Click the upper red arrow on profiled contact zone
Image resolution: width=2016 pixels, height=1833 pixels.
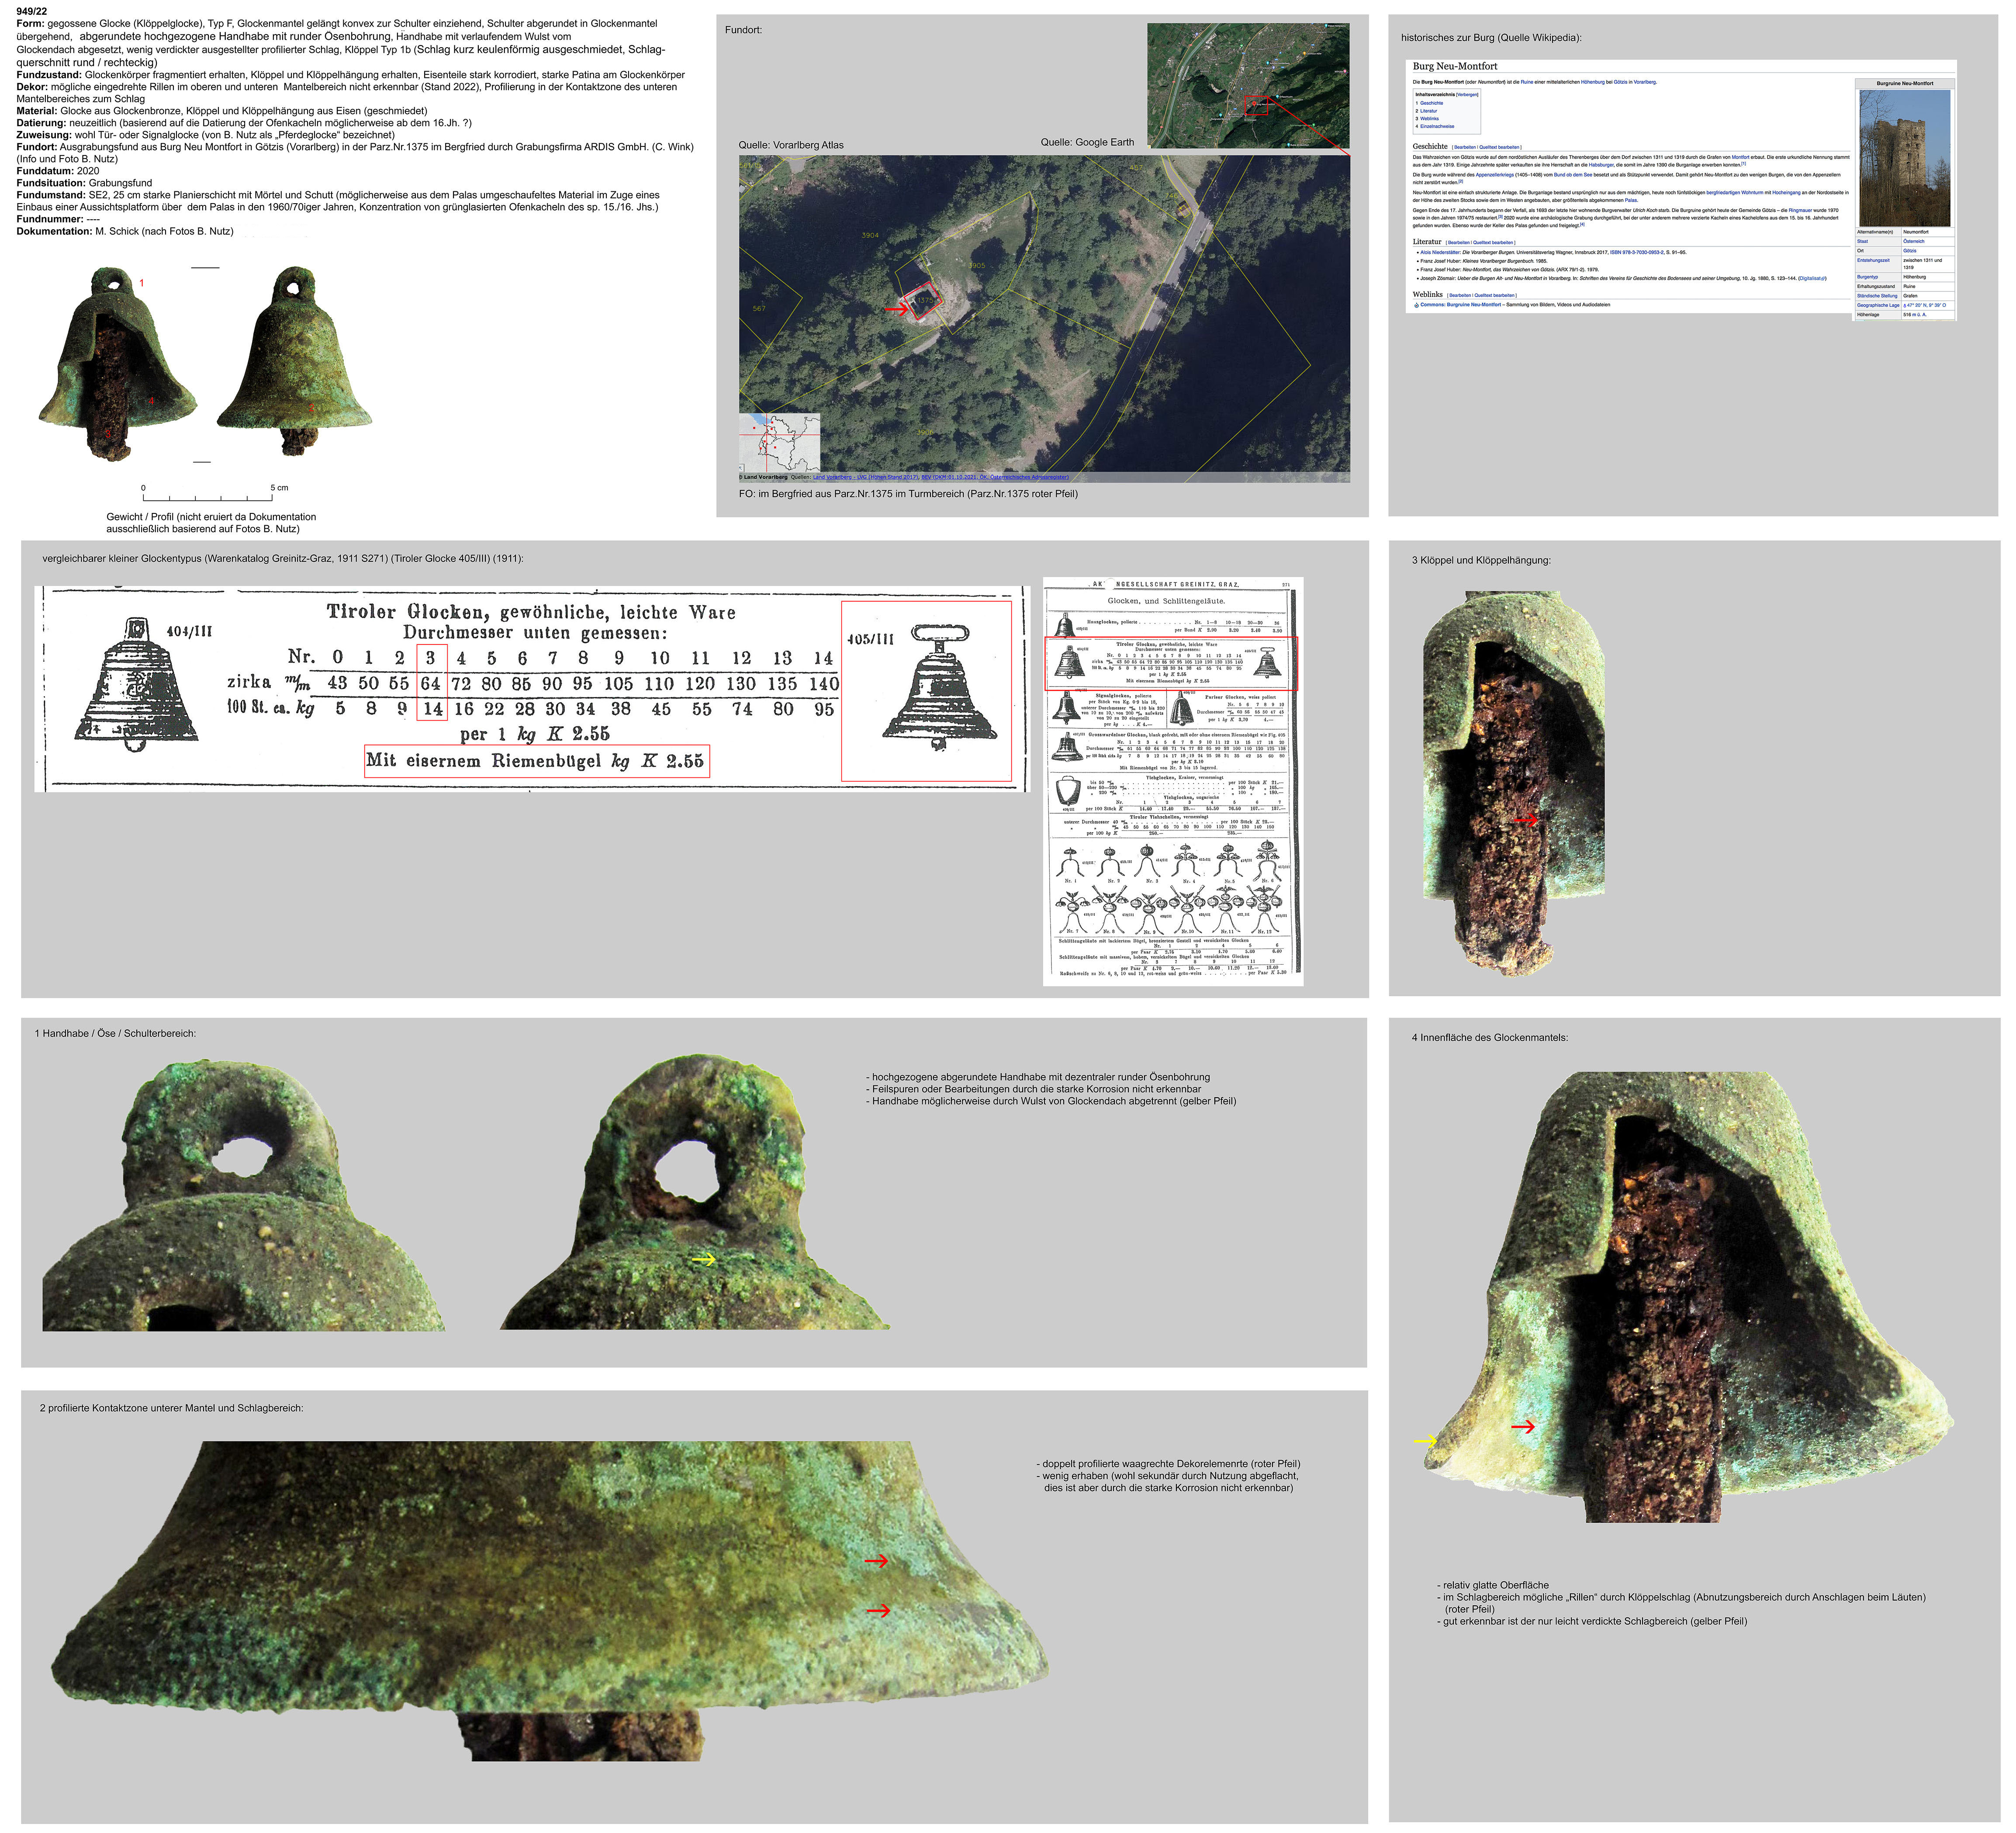(877, 1561)
